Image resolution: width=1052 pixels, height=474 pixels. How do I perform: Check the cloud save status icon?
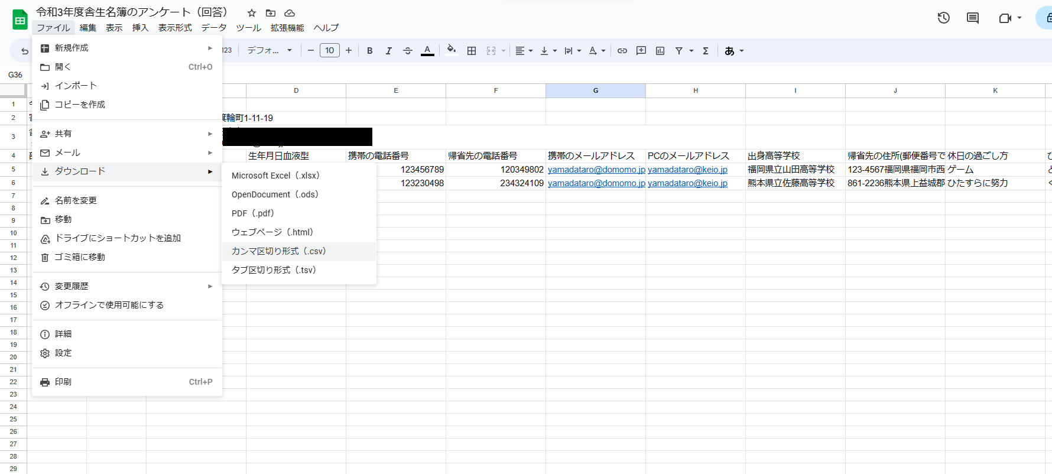click(x=290, y=13)
